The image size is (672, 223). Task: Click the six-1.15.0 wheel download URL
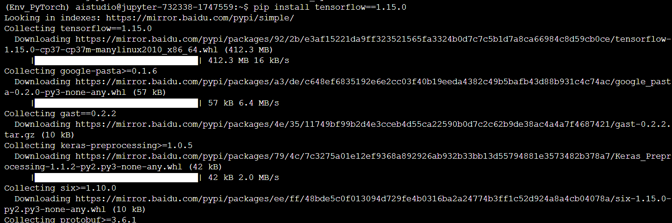coord(373,199)
